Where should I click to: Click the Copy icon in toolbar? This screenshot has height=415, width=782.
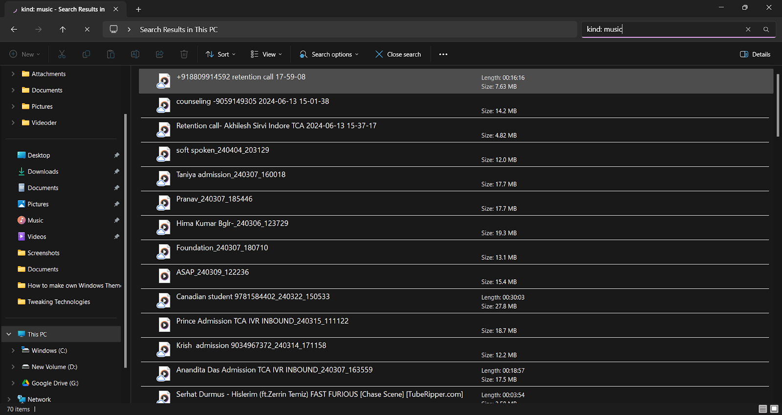(x=86, y=54)
